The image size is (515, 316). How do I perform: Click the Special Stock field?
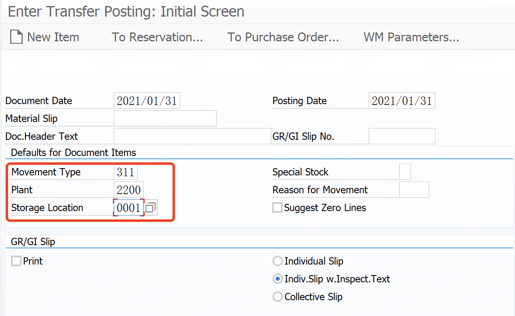coord(405,171)
